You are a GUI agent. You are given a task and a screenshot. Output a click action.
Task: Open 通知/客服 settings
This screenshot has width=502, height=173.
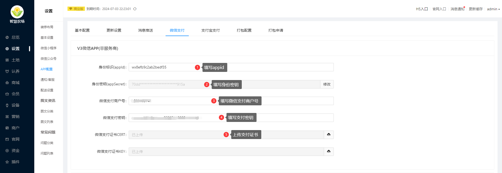(48, 80)
